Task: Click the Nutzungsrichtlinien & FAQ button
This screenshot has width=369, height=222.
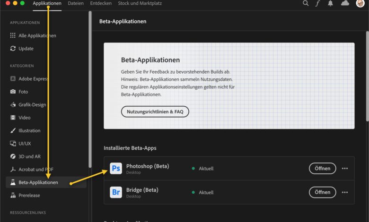Action: [x=155, y=112]
